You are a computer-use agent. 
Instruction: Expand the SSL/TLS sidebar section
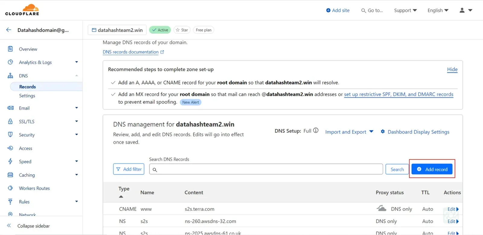coord(76,121)
